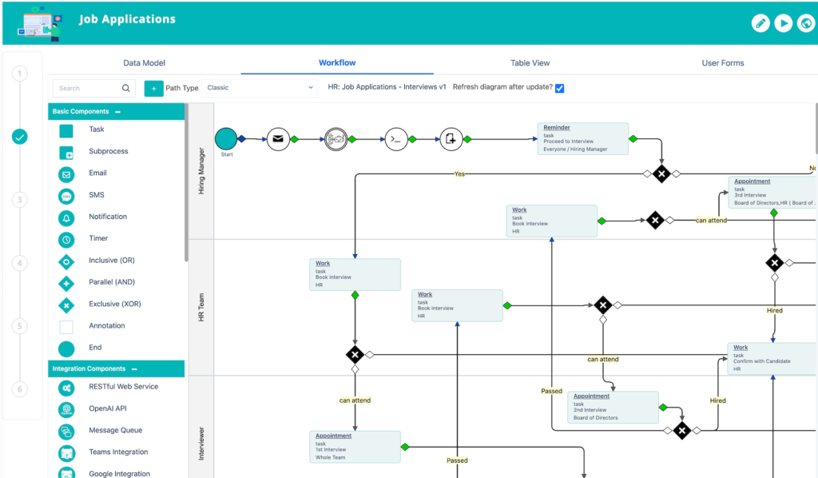The height and width of the screenshot is (478, 818).
Task: Select the RESTful Web Service icon
Action: point(68,387)
